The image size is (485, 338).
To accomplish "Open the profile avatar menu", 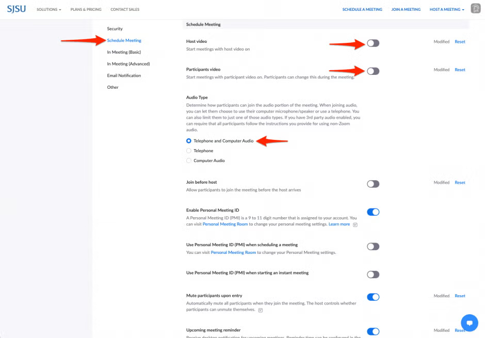I will point(475,9).
